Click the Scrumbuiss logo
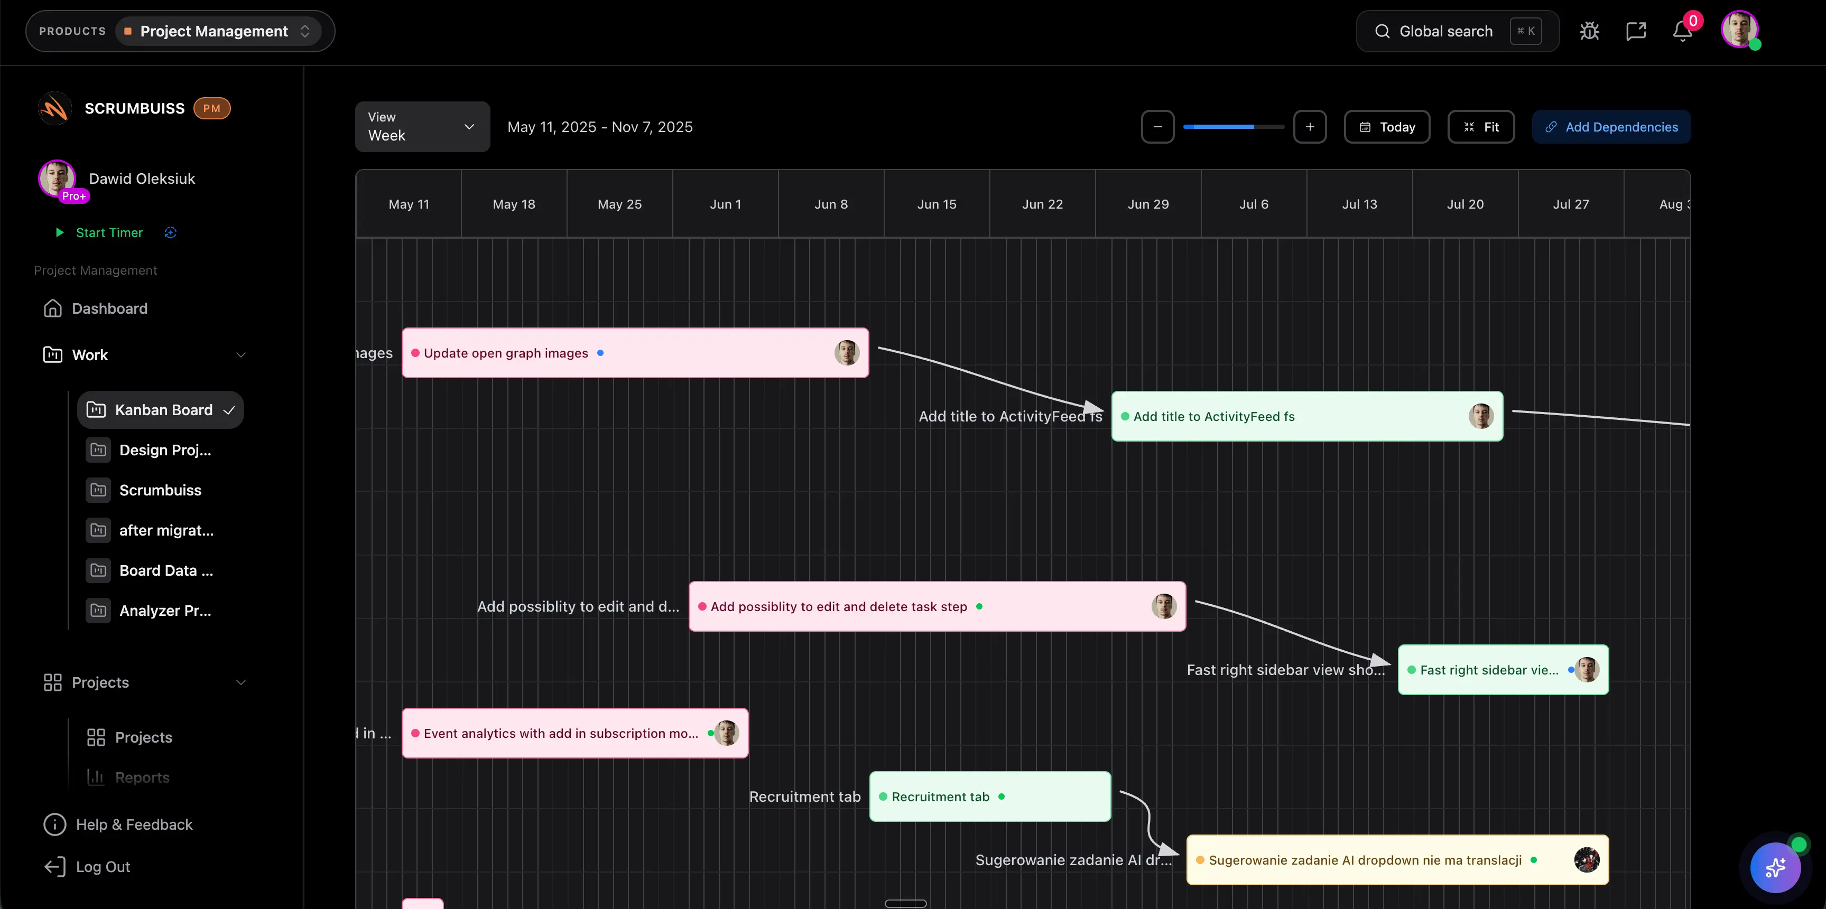Viewport: 1826px width, 909px height. point(54,108)
